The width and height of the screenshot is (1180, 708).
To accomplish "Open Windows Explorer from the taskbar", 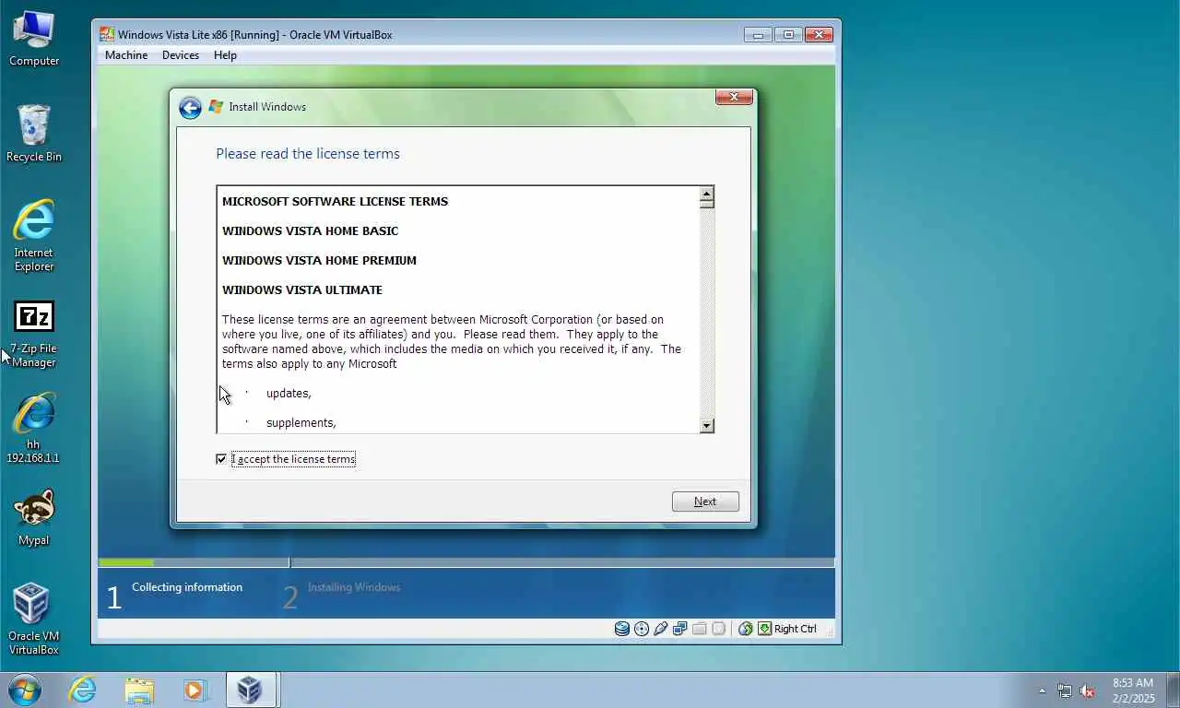I will click(139, 690).
